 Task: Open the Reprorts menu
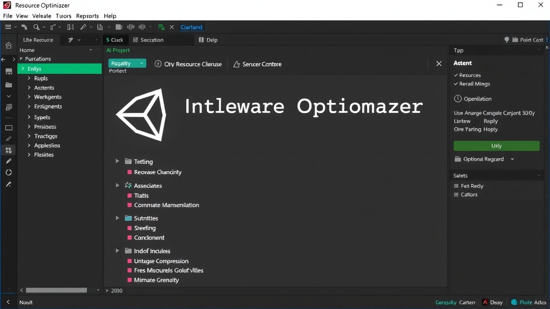(x=87, y=16)
